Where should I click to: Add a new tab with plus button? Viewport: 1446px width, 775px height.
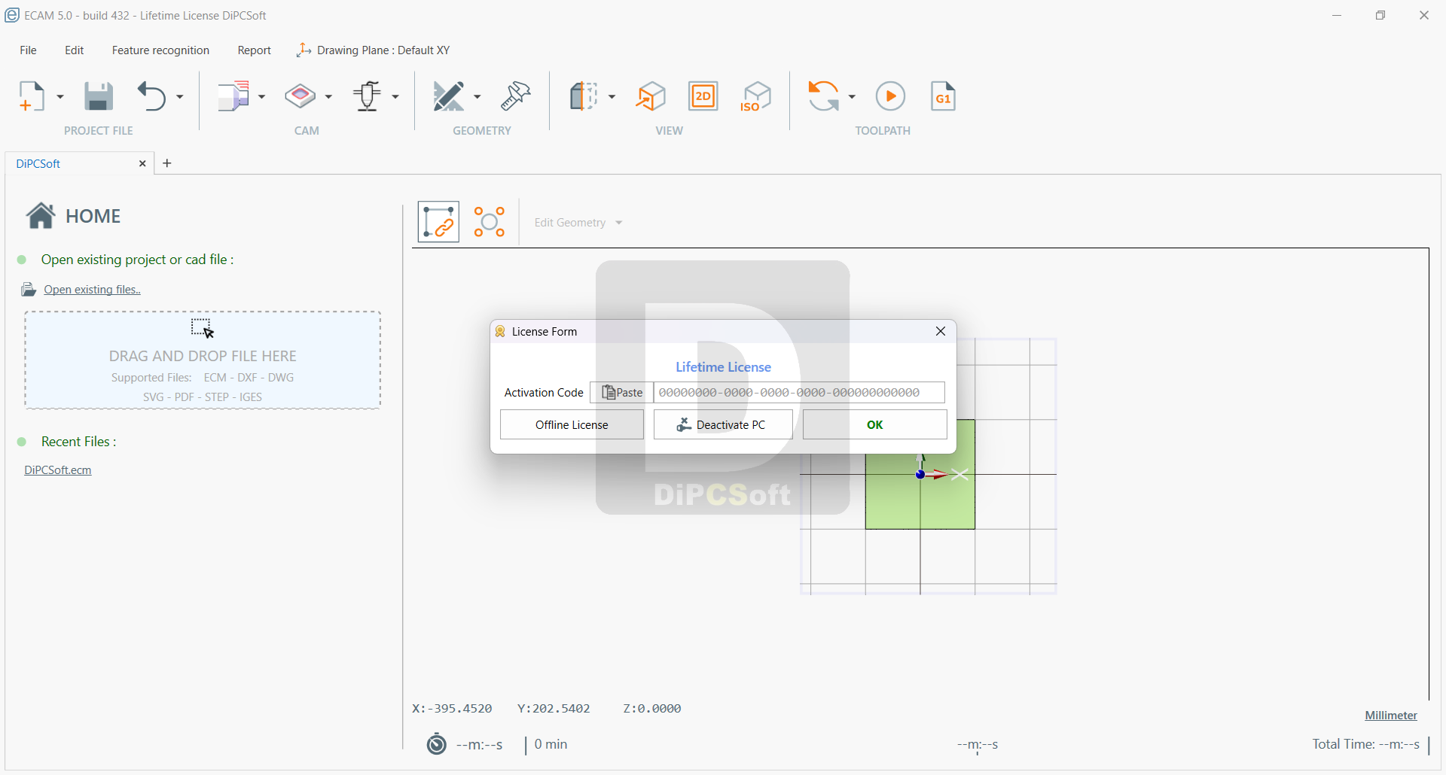(x=167, y=163)
